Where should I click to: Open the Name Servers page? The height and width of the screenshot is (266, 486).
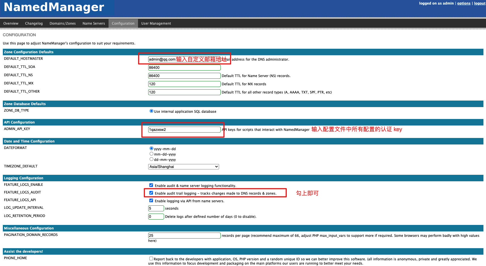point(94,23)
